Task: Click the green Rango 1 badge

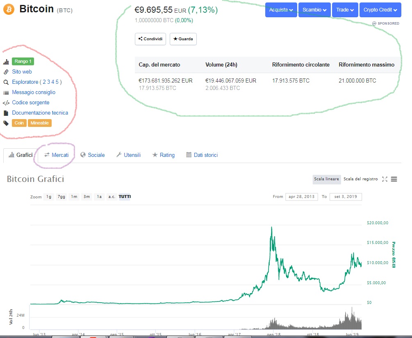Action: [x=23, y=61]
